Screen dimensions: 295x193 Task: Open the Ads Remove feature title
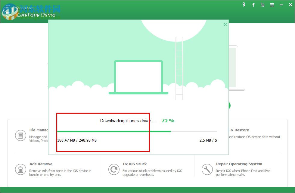[41, 164]
